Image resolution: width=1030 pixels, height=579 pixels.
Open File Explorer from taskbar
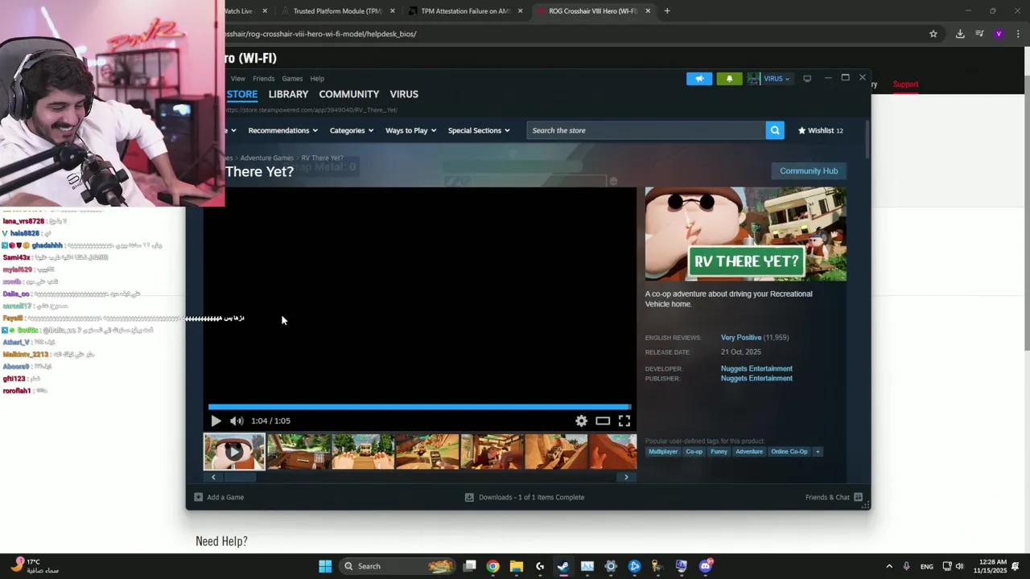point(517,566)
